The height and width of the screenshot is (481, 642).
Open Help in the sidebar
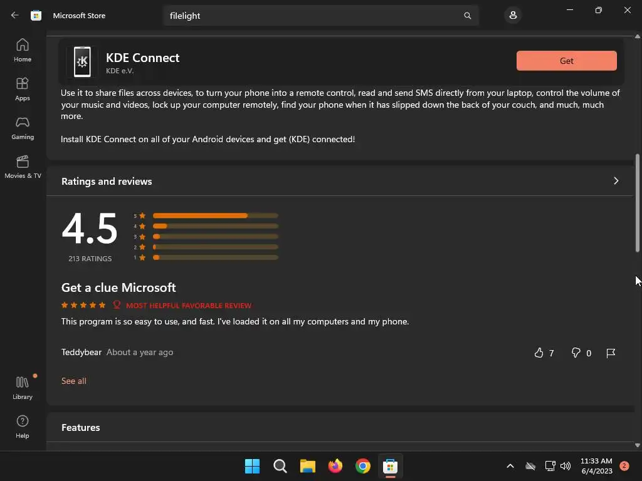pos(23,427)
